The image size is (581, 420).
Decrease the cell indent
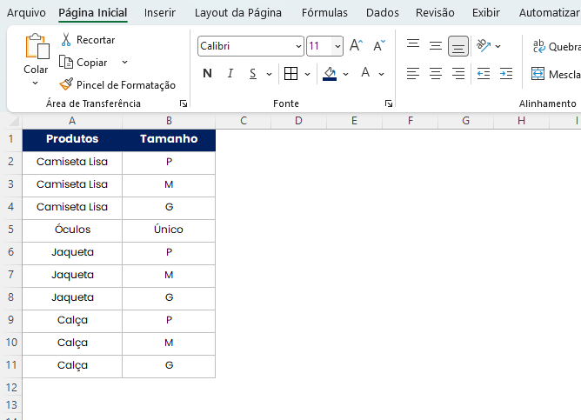[484, 74]
